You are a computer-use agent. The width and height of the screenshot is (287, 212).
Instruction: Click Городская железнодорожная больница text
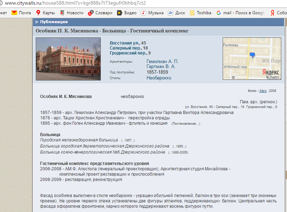pos(79,140)
